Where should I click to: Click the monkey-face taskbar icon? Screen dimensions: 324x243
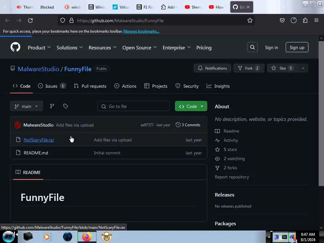tap(107, 237)
